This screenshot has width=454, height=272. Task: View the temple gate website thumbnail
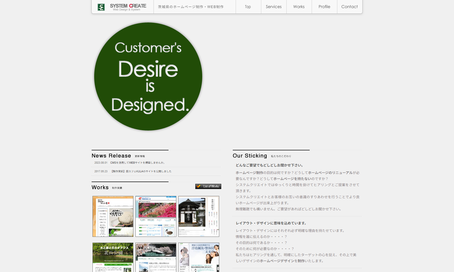tap(199, 216)
